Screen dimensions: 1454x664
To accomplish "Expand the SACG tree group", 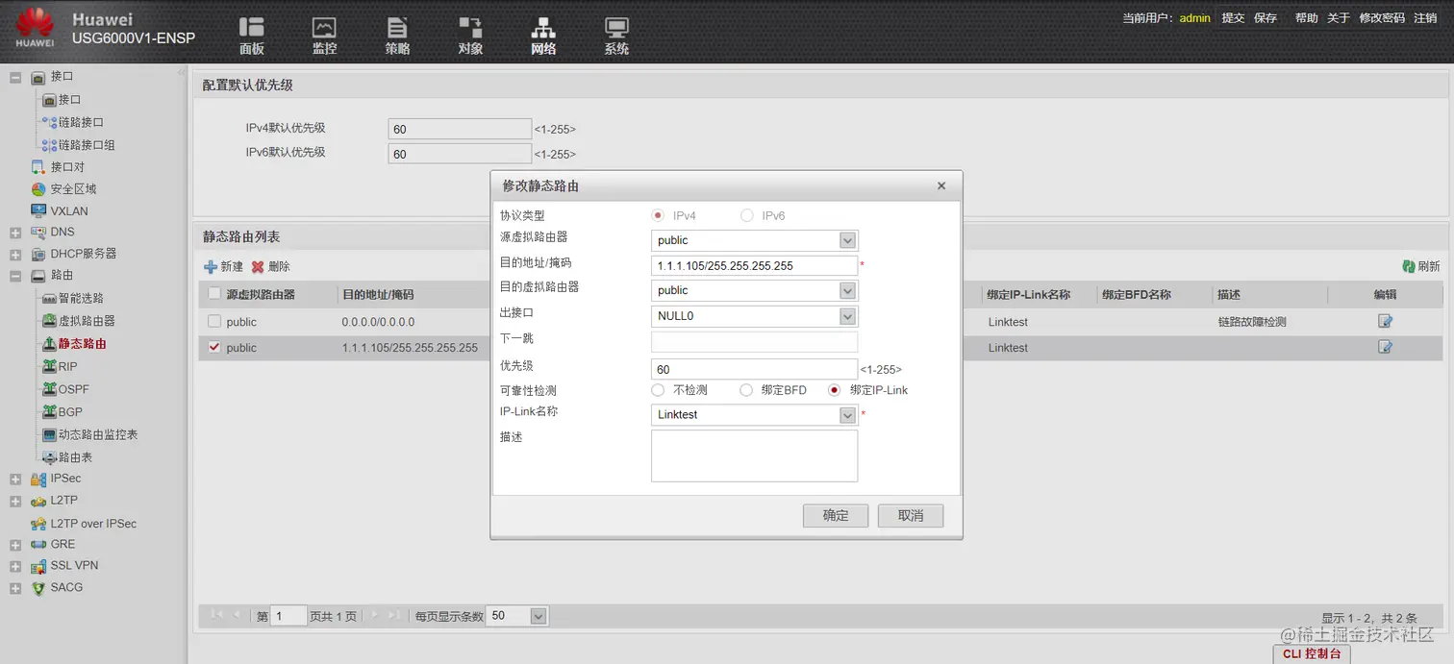I will pos(15,588).
